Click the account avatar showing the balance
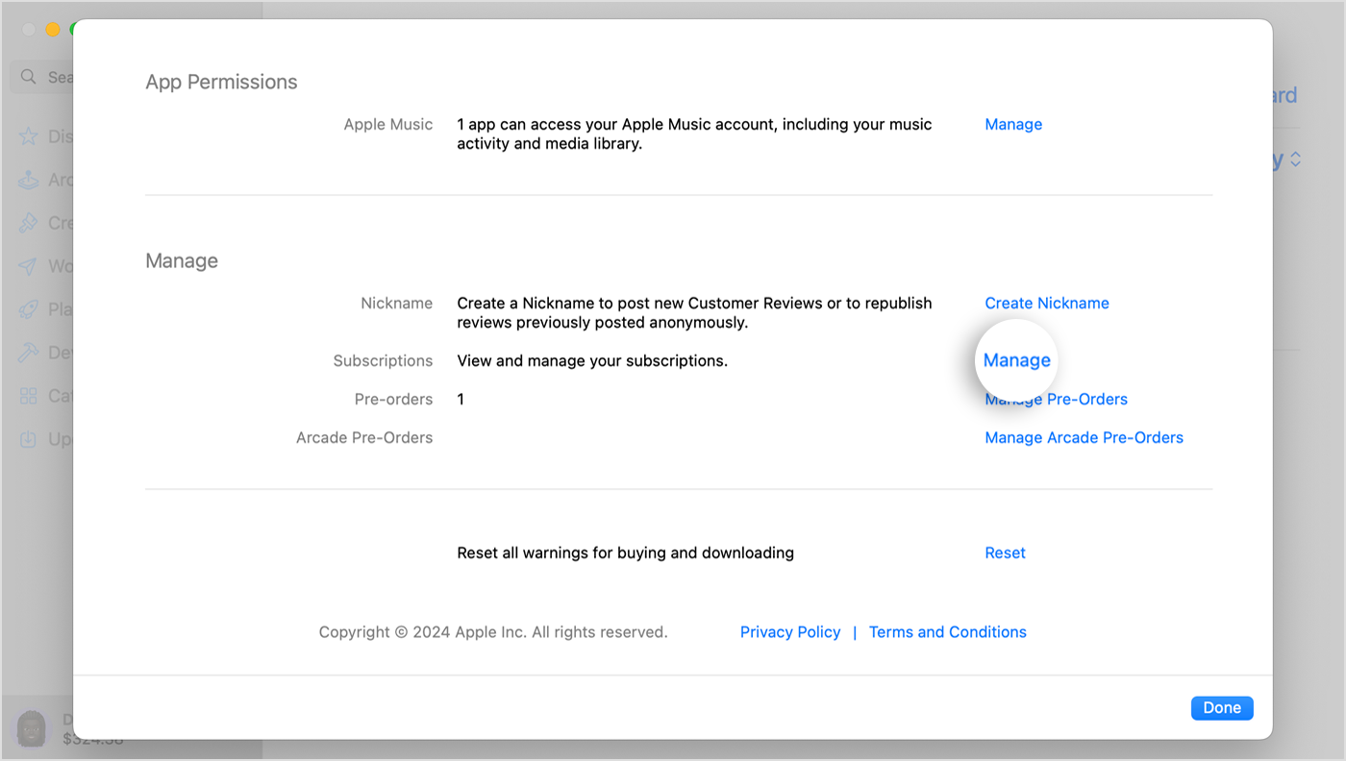Image resolution: width=1346 pixels, height=761 pixels. 32,728
